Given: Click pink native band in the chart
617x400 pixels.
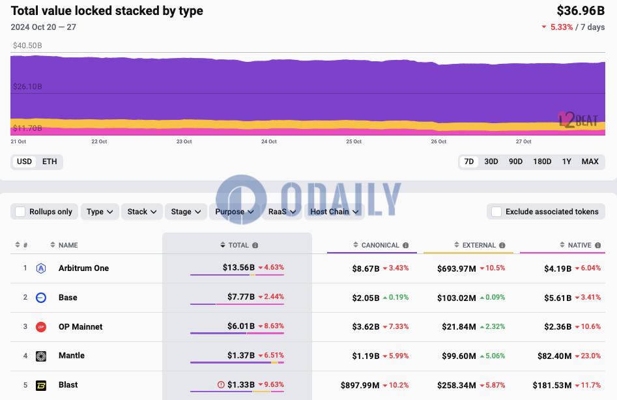Looking at the screenshot, I should point(307,132).
